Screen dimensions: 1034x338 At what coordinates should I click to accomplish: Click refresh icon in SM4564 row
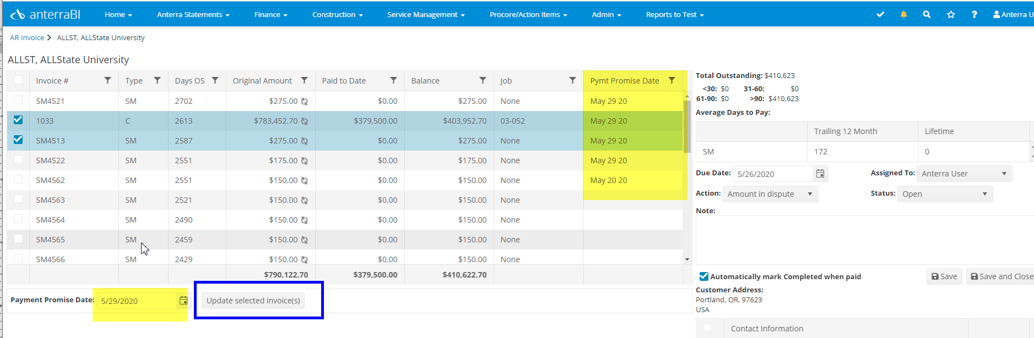pos(304,220)
